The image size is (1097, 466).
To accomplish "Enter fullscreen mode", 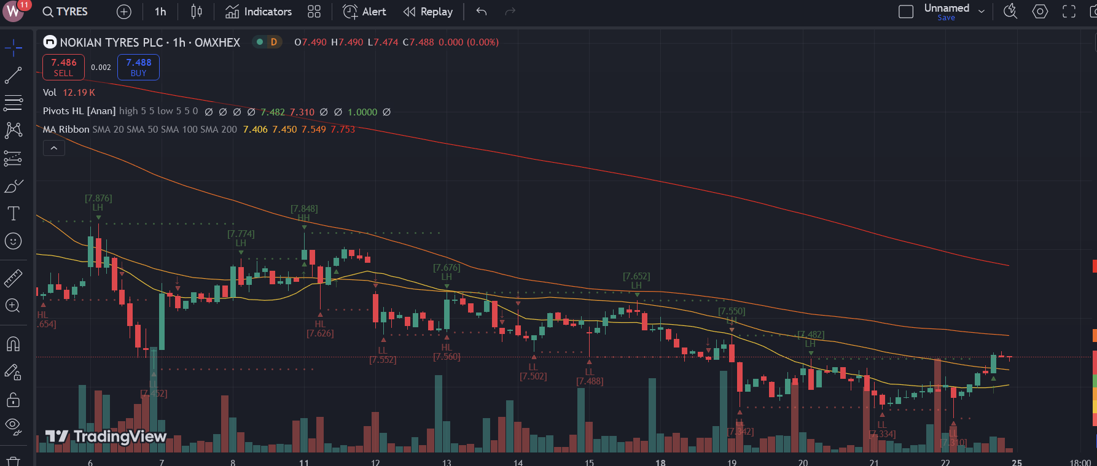I will pyautogui.click(x=1069, y=12).
